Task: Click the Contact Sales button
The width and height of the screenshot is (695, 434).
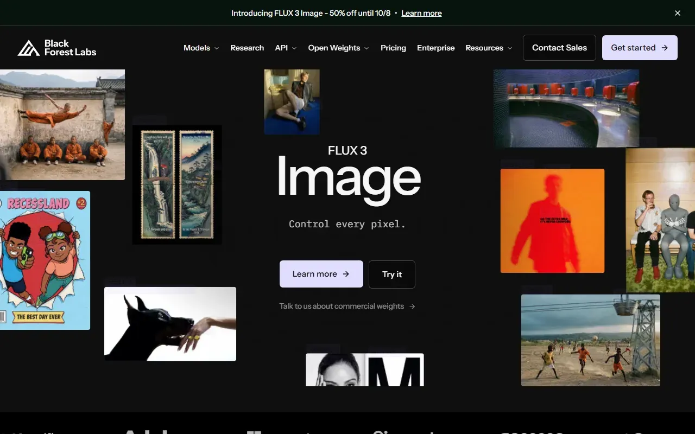Action: (x=559, y=48)
